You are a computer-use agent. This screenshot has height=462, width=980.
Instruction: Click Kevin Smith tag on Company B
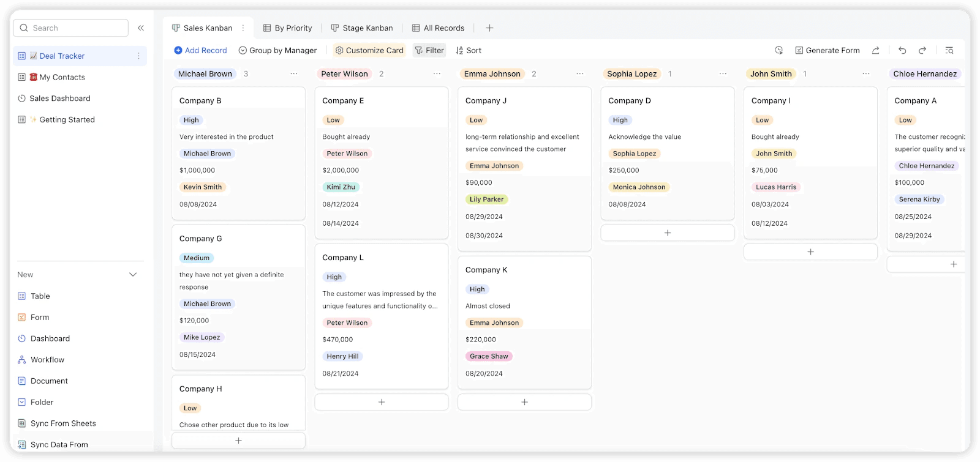(203, 187)
